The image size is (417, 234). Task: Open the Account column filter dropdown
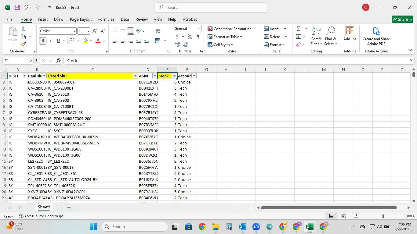(x=194, y=76)
